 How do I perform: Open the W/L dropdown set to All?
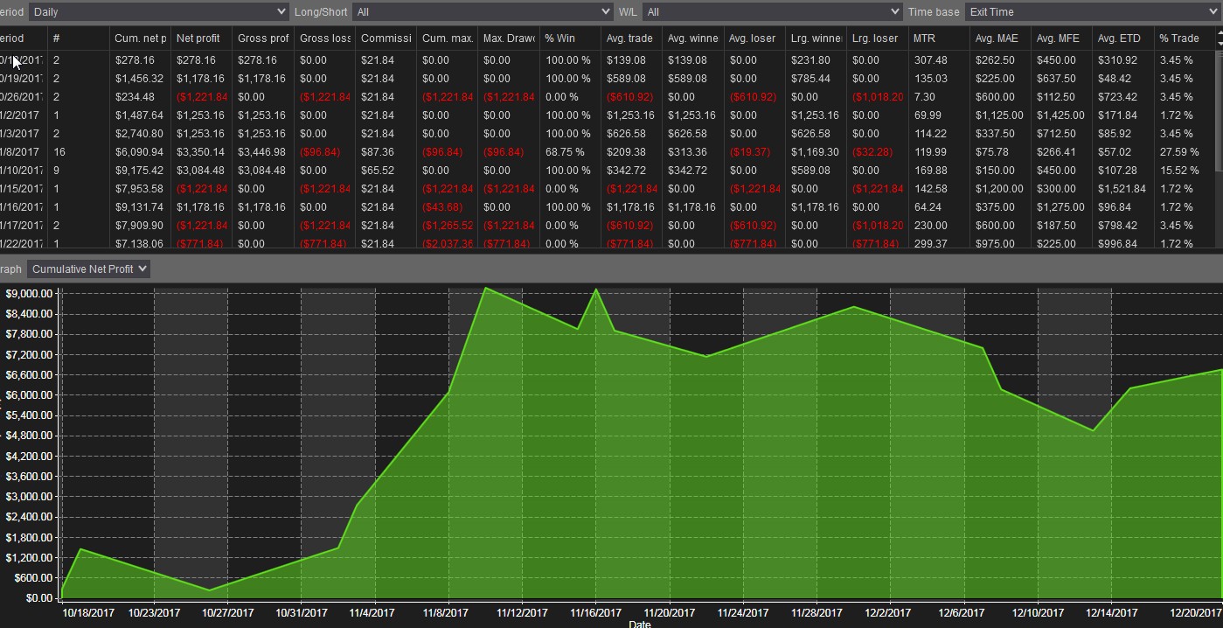pos(772,11)
